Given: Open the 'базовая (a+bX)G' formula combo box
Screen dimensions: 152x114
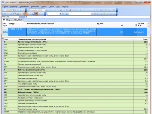Looking at the screenshot, I should (37, 10).
